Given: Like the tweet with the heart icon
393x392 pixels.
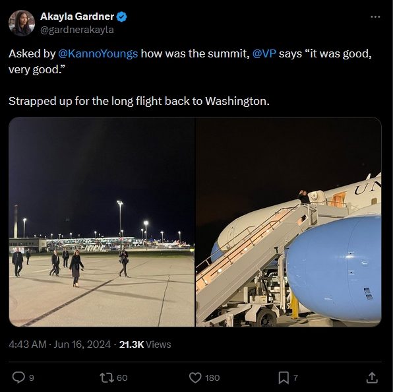Looking at the screenshot, I should (x=195, y=377).
